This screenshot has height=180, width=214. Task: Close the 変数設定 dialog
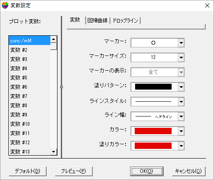click(x=207, y=5)
